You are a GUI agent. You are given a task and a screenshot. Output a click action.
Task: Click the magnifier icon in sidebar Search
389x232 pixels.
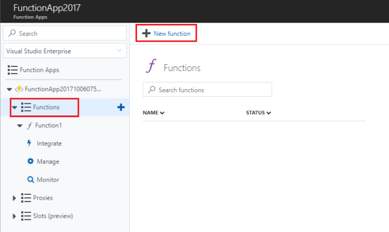click(x=12, y=33)
